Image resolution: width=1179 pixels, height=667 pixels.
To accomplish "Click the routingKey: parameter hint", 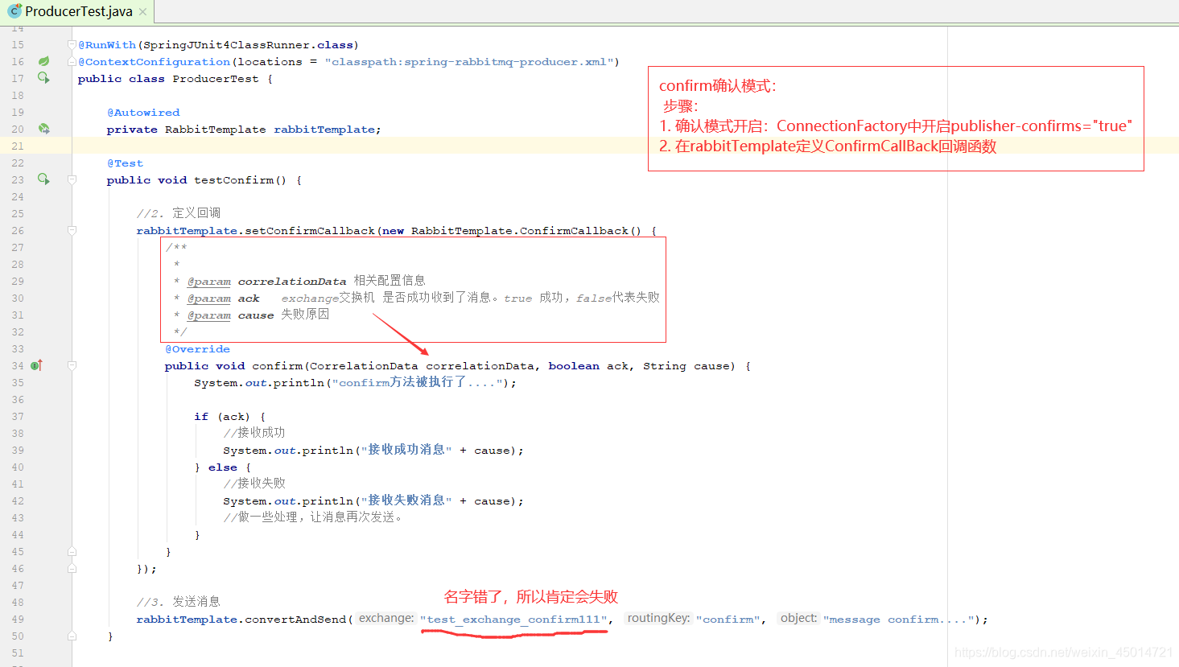I will [x=658, y=618].
